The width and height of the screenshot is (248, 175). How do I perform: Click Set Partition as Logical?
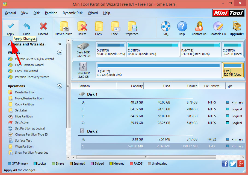pyautogui.click(x=30, y=128)
